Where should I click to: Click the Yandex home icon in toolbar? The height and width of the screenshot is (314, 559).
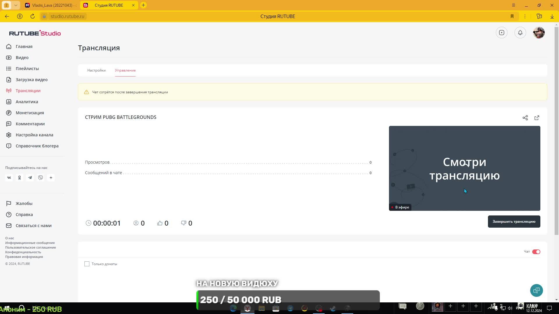pyautogui.click(x=20, y=16)
